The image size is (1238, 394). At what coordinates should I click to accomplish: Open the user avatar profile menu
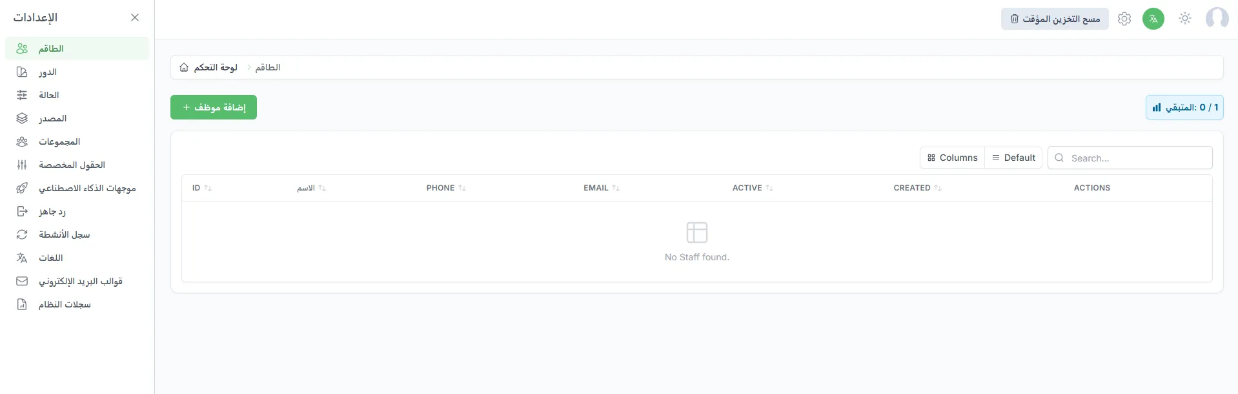tap(1217, 18)
